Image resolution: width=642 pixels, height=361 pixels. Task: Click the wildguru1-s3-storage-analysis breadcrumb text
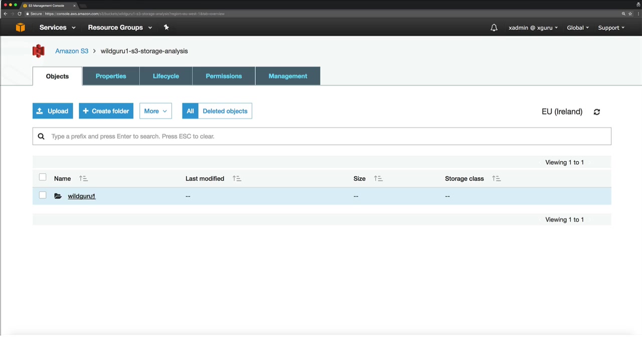[144, 51]
